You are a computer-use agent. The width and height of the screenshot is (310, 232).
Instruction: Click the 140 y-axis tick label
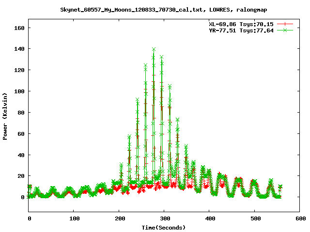[19, 49]
